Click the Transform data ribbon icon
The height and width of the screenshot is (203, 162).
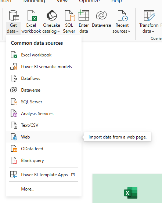click(149, 16)
